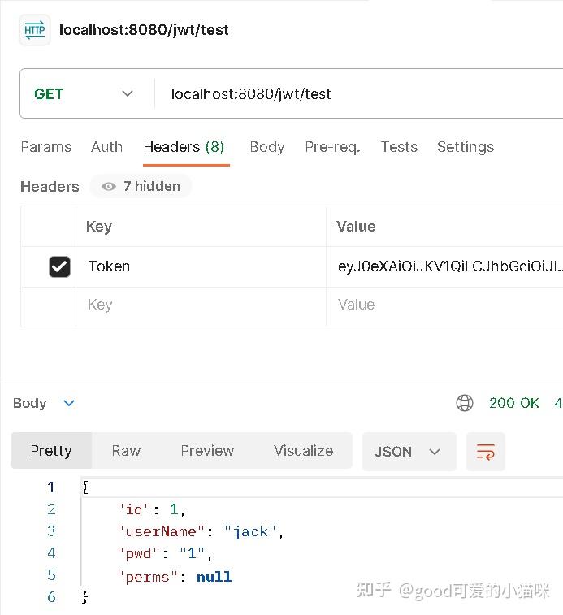Select the Raw response view

pos(126,451)
